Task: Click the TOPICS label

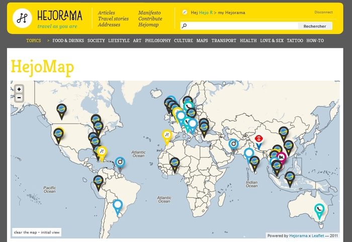Action: [x=34, y=41]
